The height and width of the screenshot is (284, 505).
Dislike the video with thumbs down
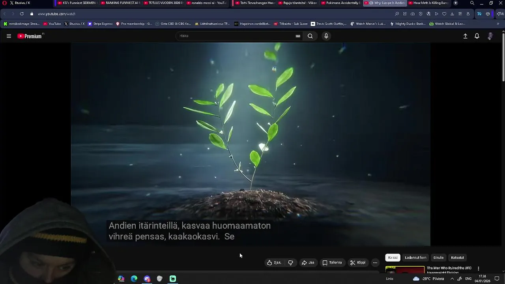point(291,263)
